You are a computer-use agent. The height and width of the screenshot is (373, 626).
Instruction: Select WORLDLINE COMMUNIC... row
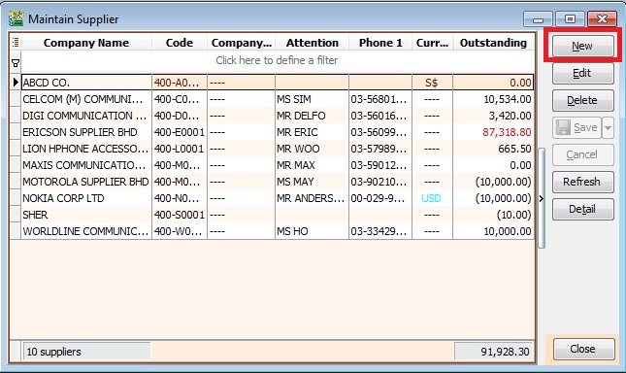(x=277, y=231)
